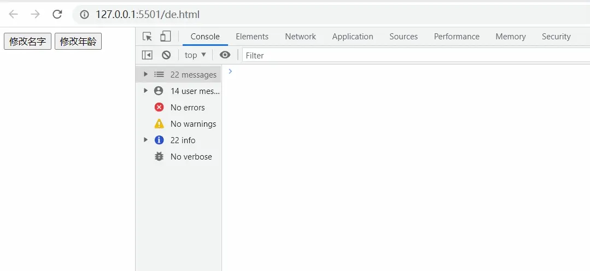Click the 修改名字 button
This screenshot has width=590, height=271.
[x=27, y=42]
